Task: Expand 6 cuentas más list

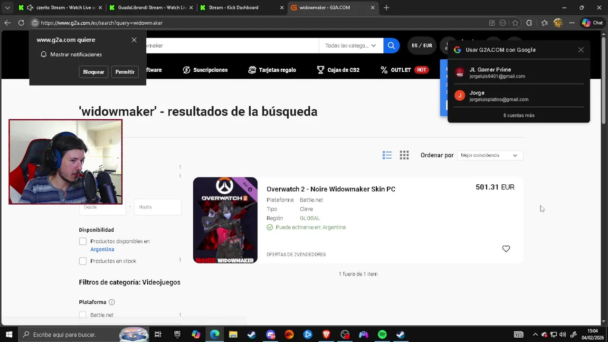Action: (x=519, y=115)
